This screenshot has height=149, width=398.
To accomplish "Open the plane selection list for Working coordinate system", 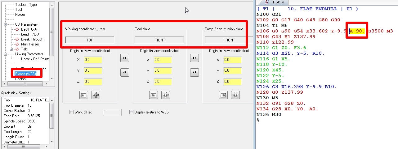I will coord(83,95).
